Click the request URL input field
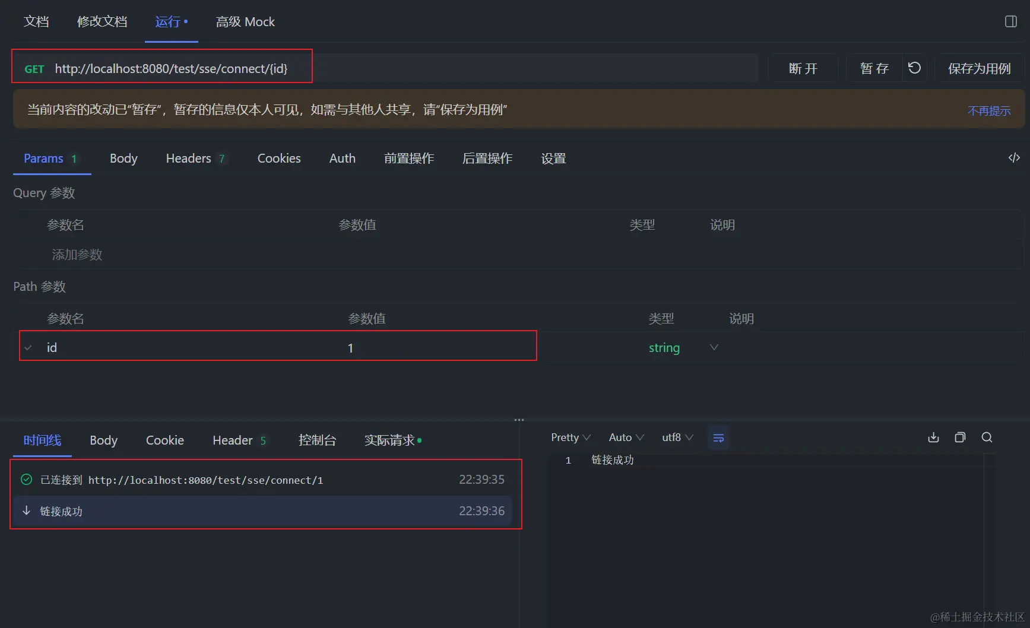The image size is (1030, 628). tap(404, 68)
